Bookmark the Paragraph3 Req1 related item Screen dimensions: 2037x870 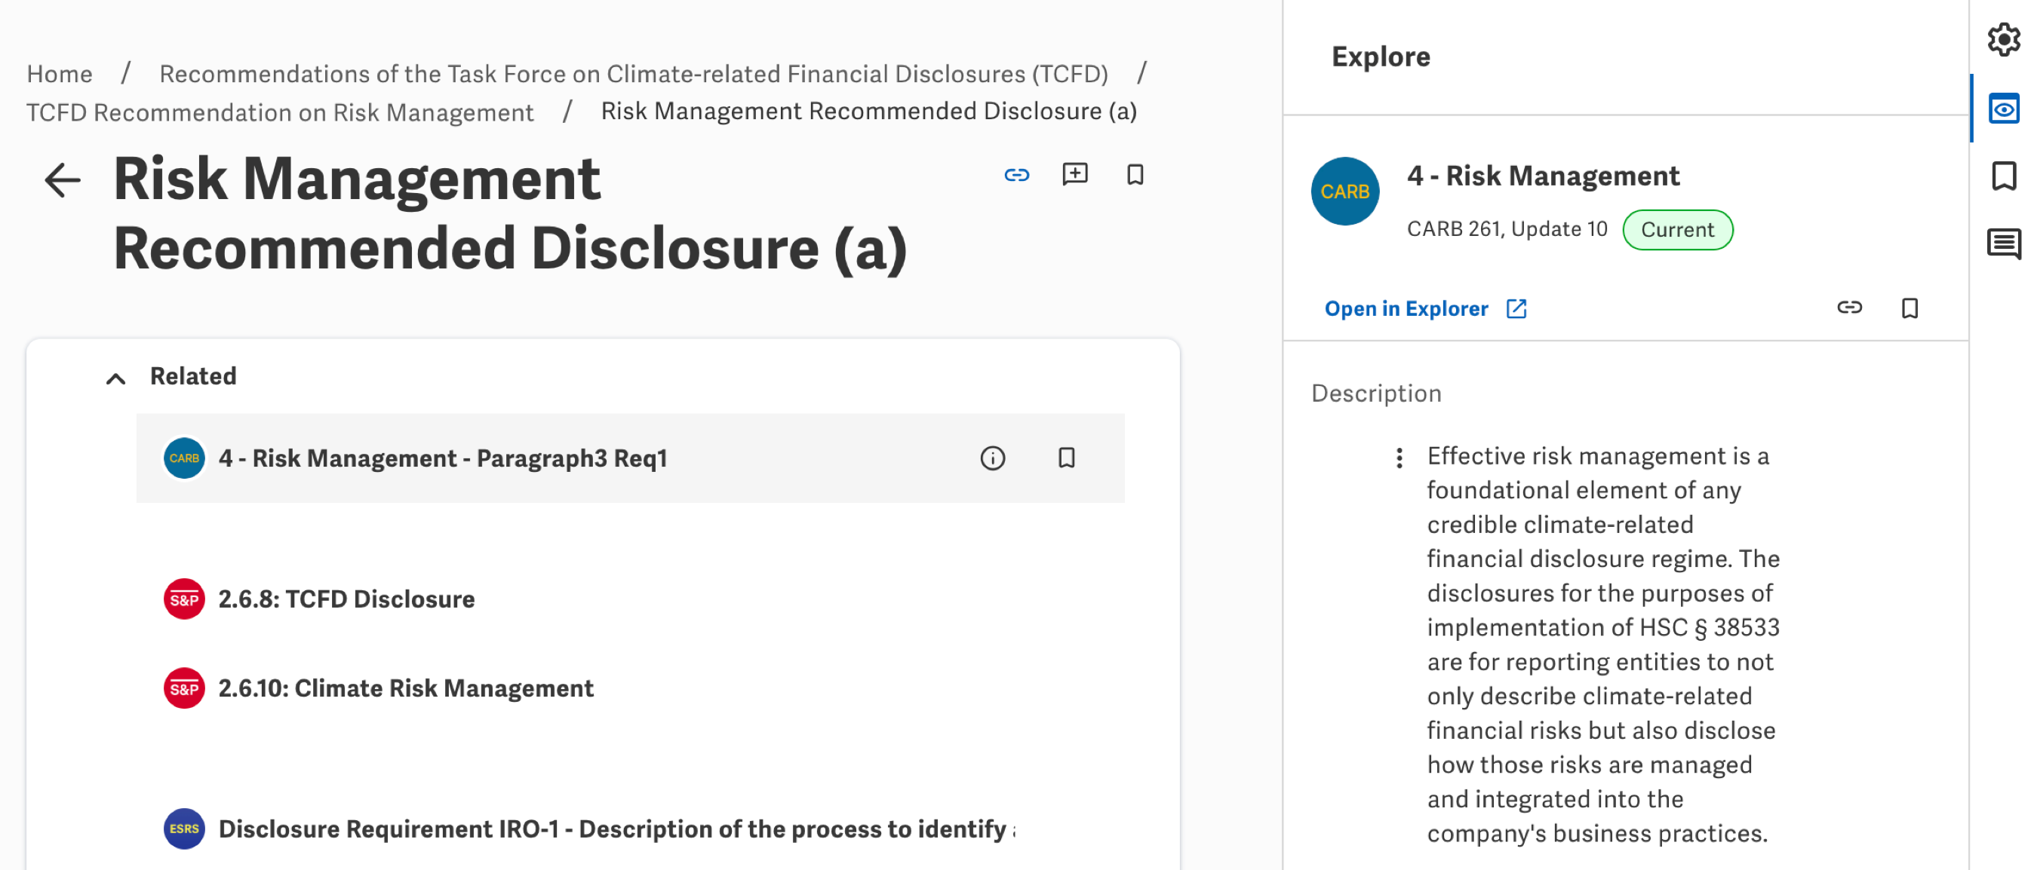point(1066,458)
